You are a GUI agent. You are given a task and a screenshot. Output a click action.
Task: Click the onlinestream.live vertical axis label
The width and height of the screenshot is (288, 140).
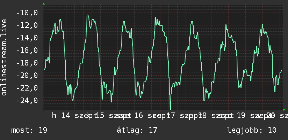4,57
